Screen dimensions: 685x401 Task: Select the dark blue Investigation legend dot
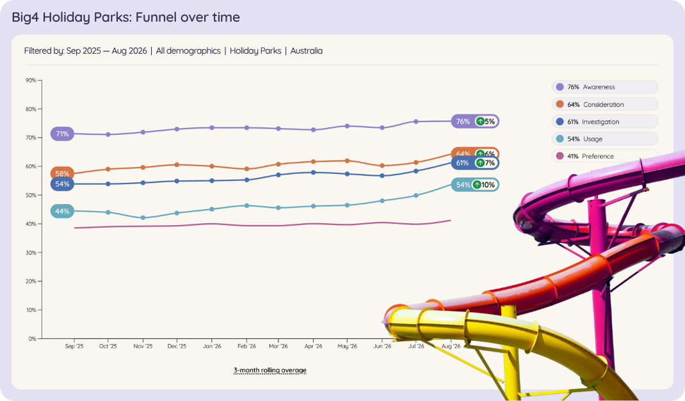[x=560, y=122]
